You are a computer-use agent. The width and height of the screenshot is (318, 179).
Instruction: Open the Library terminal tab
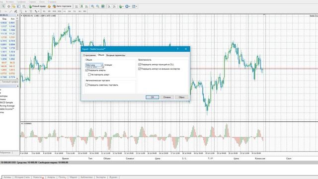point(86,177)
